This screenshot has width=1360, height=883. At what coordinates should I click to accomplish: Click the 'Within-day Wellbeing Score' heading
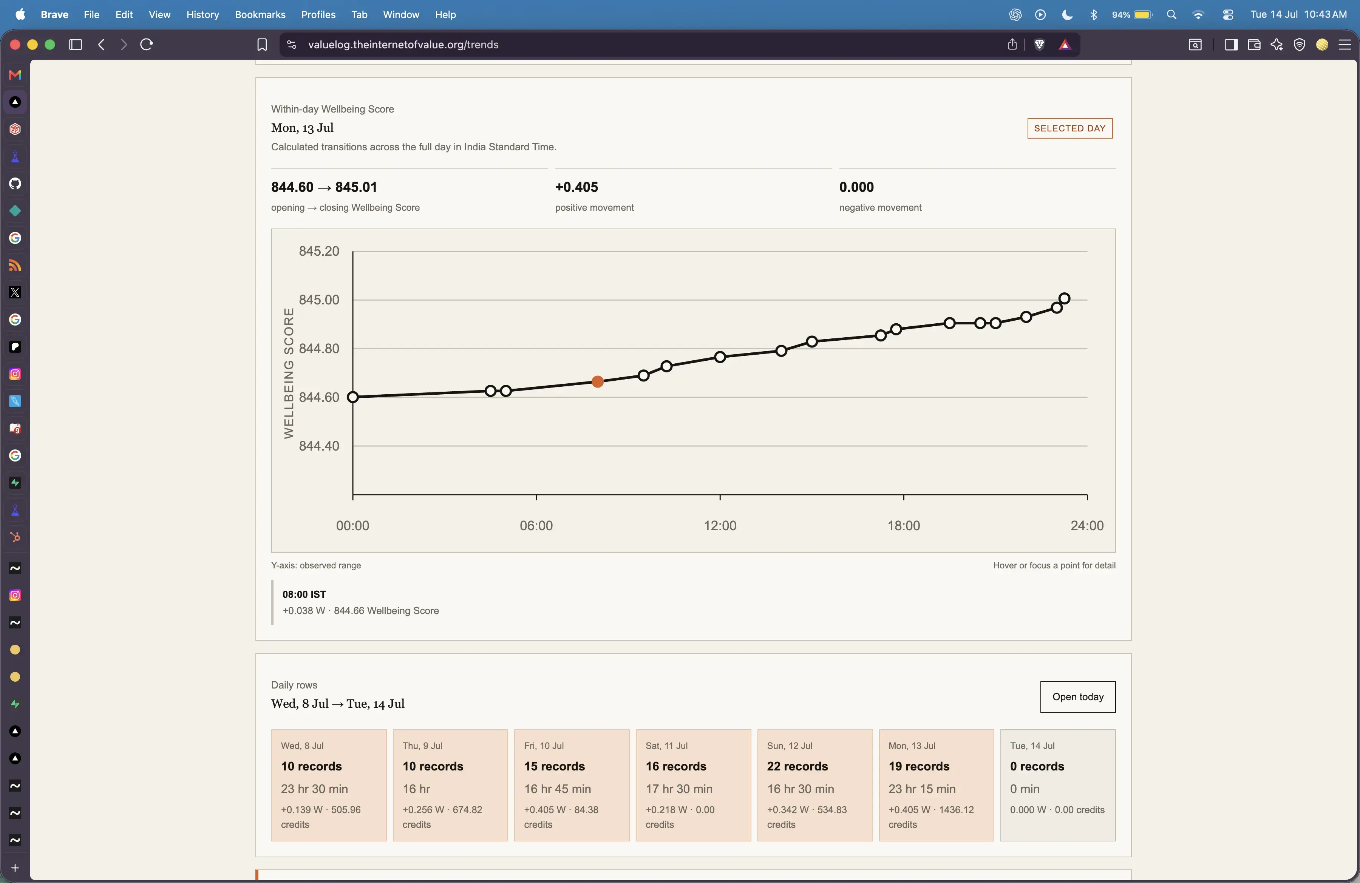[332, 109]
